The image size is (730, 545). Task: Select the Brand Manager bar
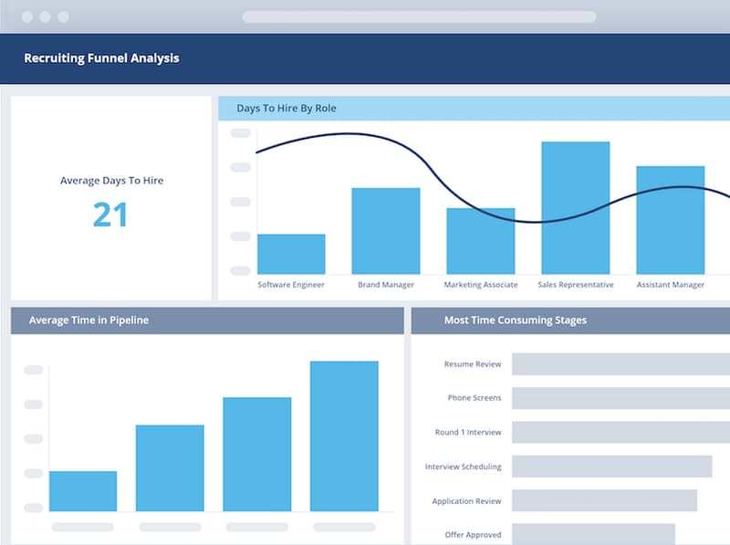[386, 231]
